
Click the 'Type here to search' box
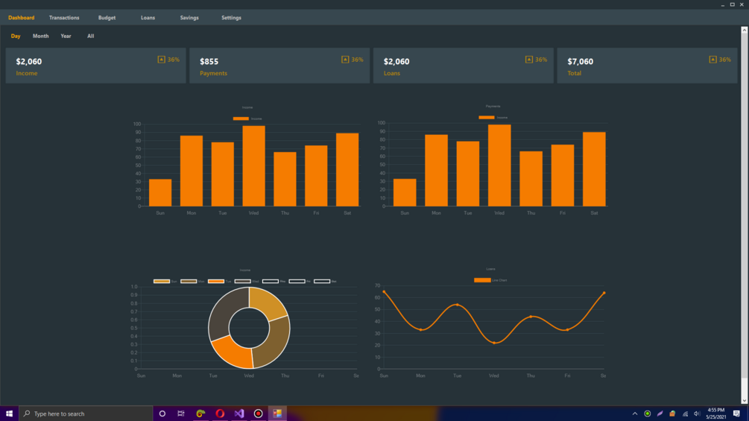tap(86, 414)
